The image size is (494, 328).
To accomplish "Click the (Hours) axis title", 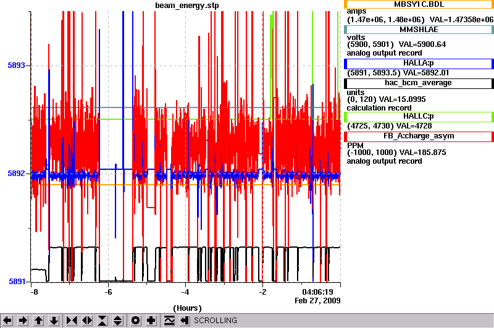I will point(187,308).
